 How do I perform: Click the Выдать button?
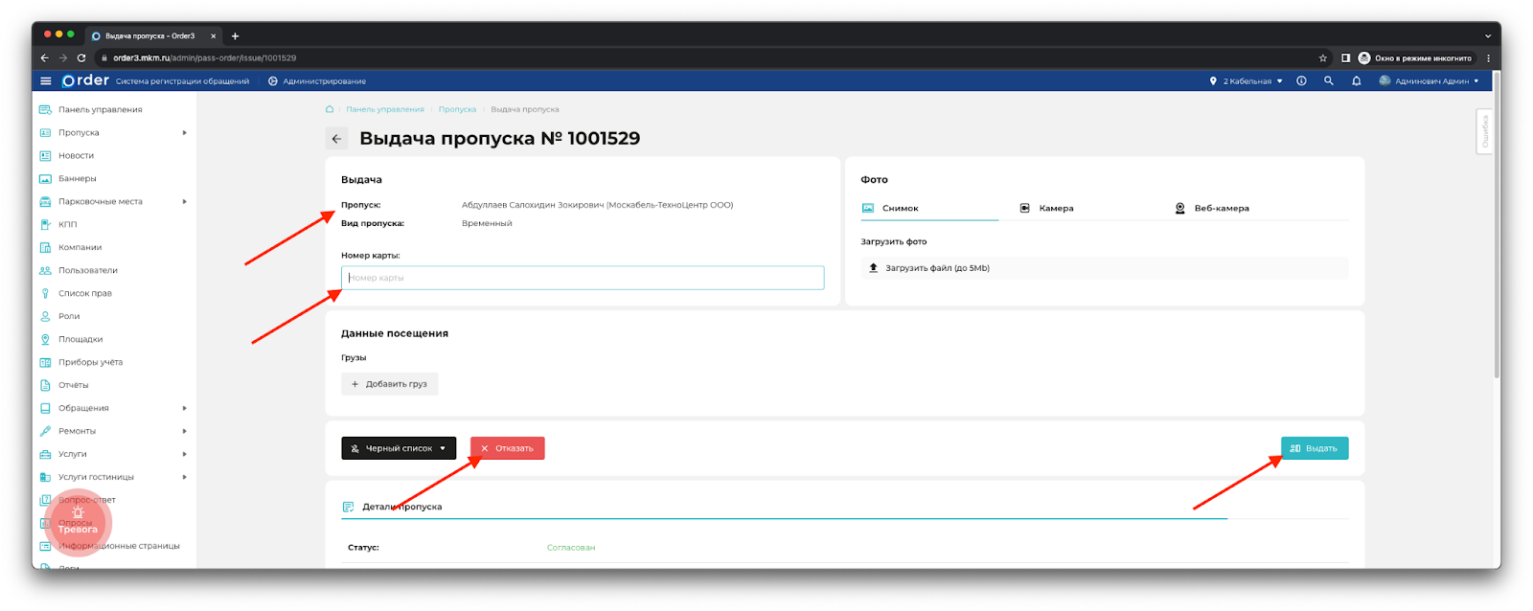coord(1314,448)
